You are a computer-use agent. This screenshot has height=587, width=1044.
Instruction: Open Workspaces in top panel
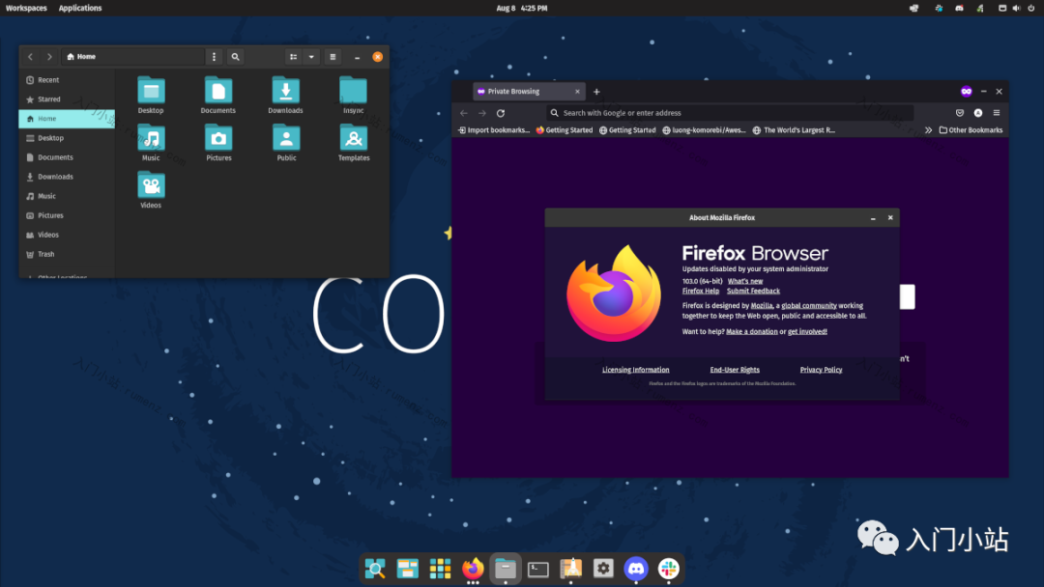(26, 8)
